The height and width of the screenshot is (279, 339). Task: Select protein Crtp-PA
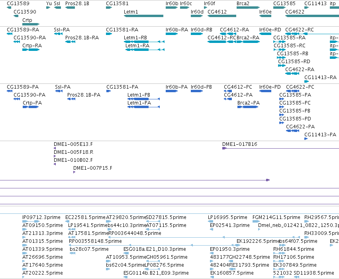32,103
